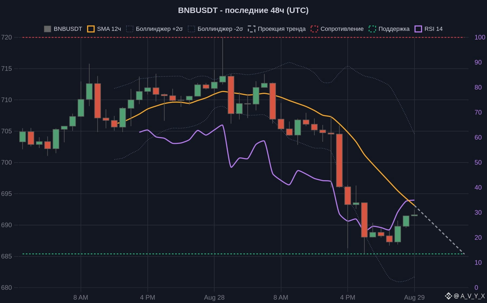Click the 695 price axis label

(6, 194)
